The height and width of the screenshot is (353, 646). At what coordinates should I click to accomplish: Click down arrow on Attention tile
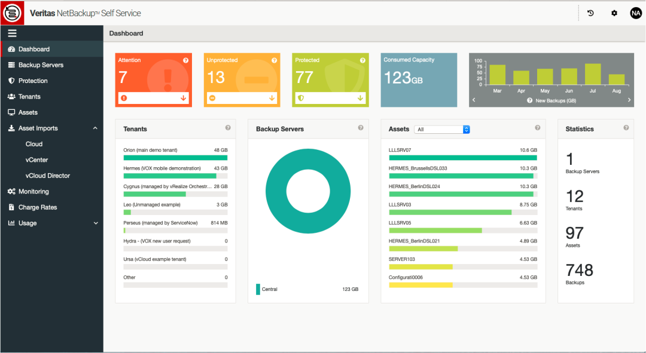point(184,98)
